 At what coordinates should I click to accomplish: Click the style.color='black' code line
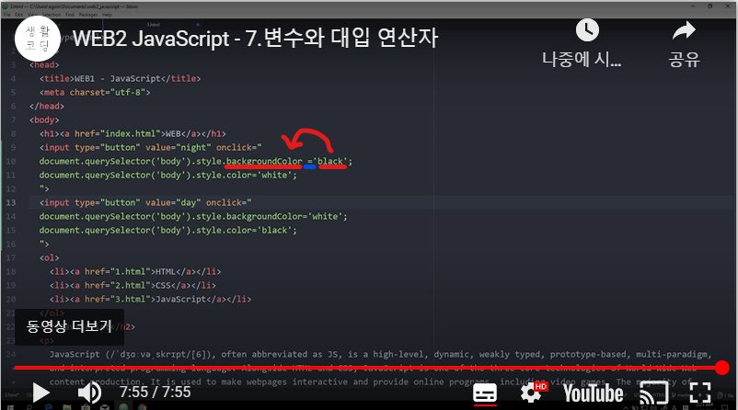[x=168, y=231]
